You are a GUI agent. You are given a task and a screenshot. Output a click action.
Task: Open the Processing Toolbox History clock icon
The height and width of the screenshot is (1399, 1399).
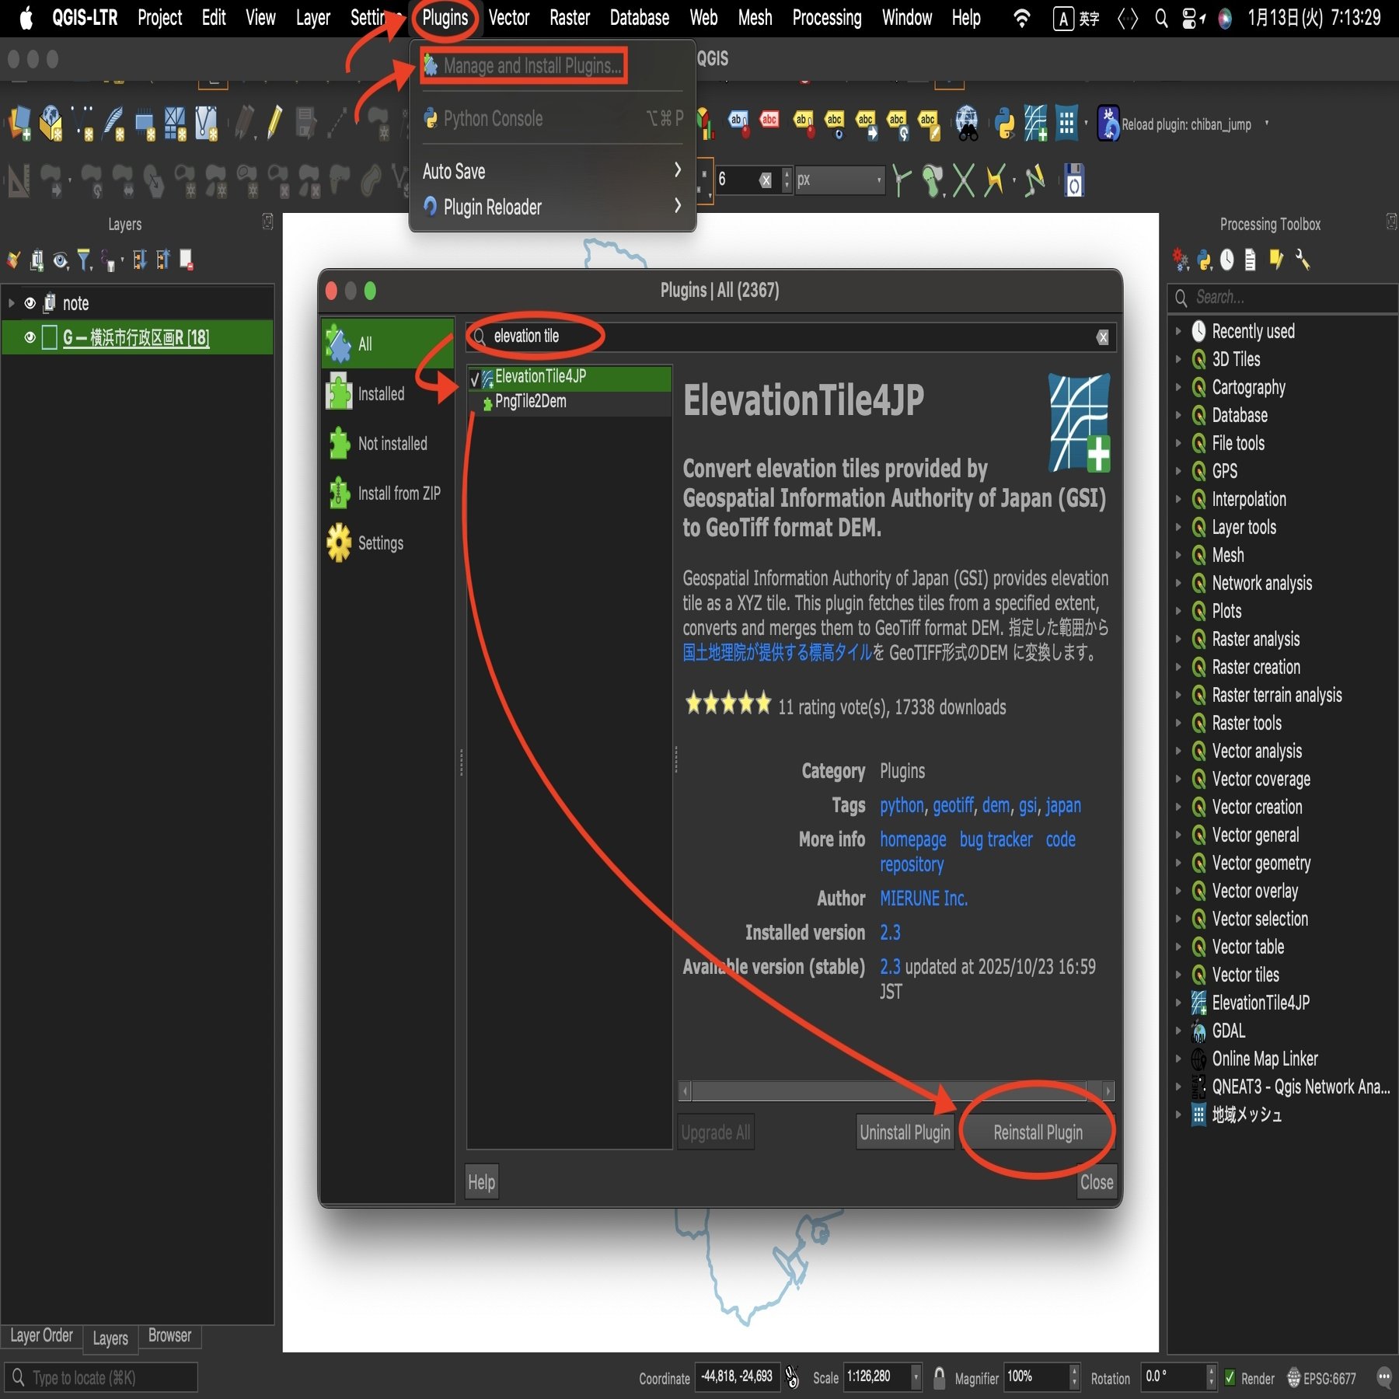(x=1227, y=260)
